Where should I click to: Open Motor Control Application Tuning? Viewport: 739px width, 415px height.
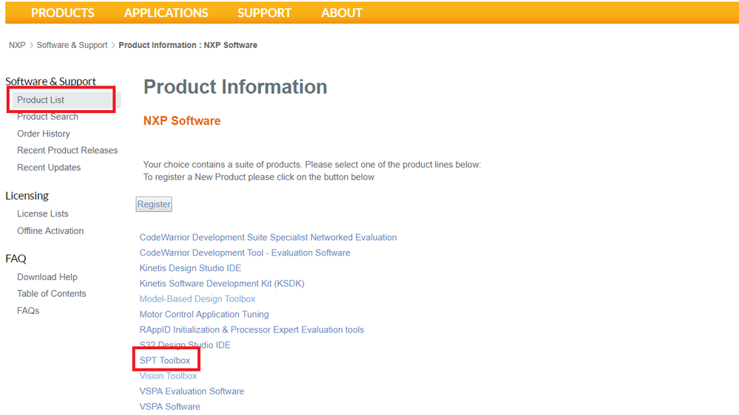[x=204, y=315]
